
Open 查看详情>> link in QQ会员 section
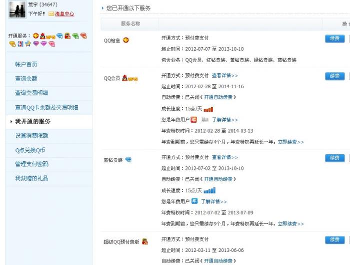(x=225, y=76)
